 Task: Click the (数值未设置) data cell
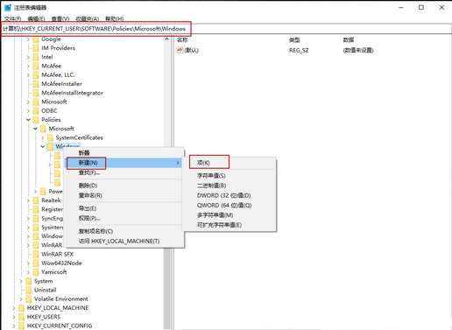pos(358,51)
